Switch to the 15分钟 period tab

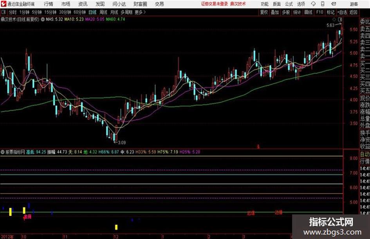point(51,12)
